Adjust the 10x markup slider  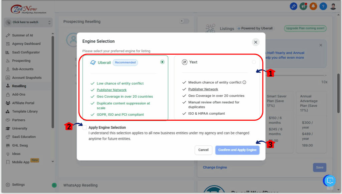[x=325, y=75]
